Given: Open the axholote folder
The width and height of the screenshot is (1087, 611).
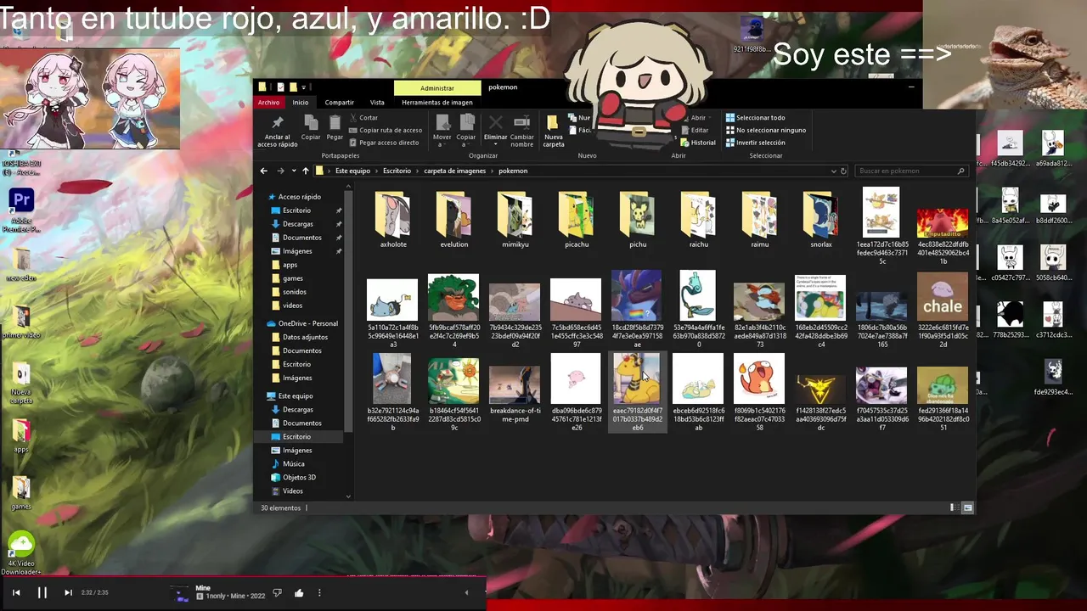Looking at the screenshot, I should (x=393, y=220).
